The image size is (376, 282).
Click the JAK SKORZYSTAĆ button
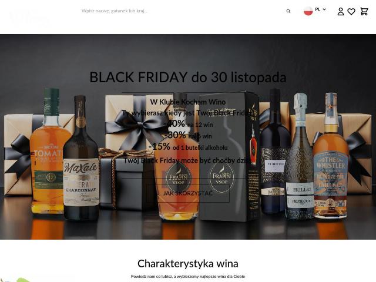pos(188,193)
